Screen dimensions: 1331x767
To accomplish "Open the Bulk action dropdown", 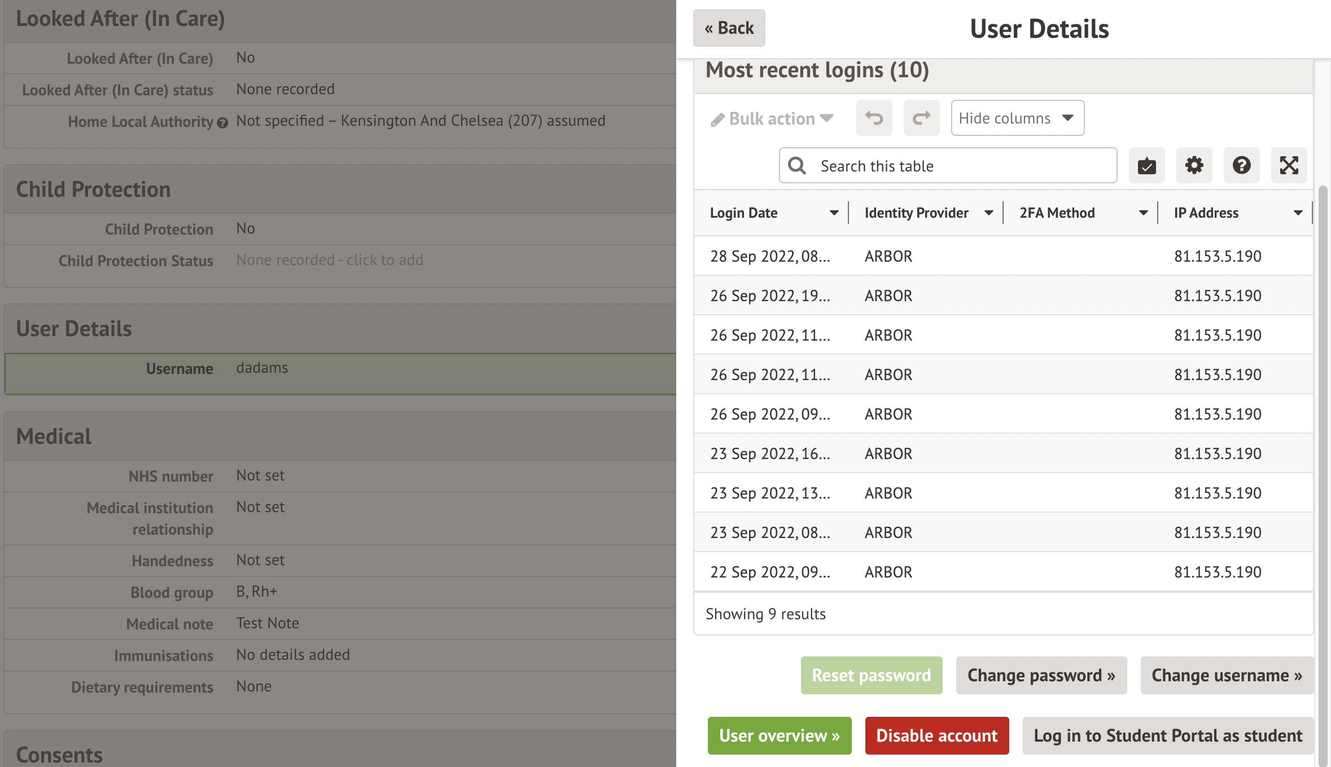I will pyautogui.click(x=772, y=118).
